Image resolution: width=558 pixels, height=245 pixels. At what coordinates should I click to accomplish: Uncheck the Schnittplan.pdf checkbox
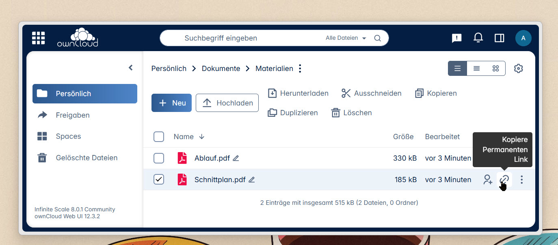159,180
